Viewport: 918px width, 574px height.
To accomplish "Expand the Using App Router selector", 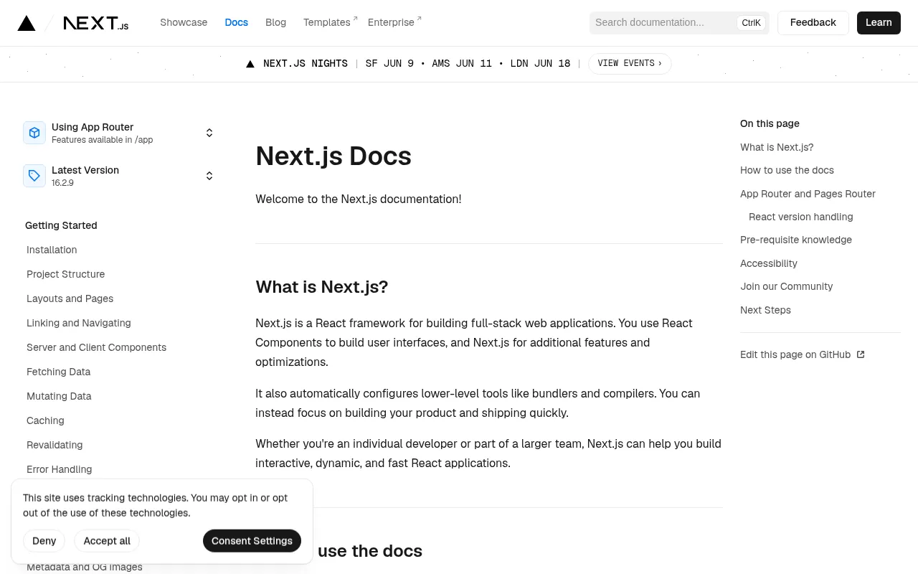I will (x=119, y=133).
